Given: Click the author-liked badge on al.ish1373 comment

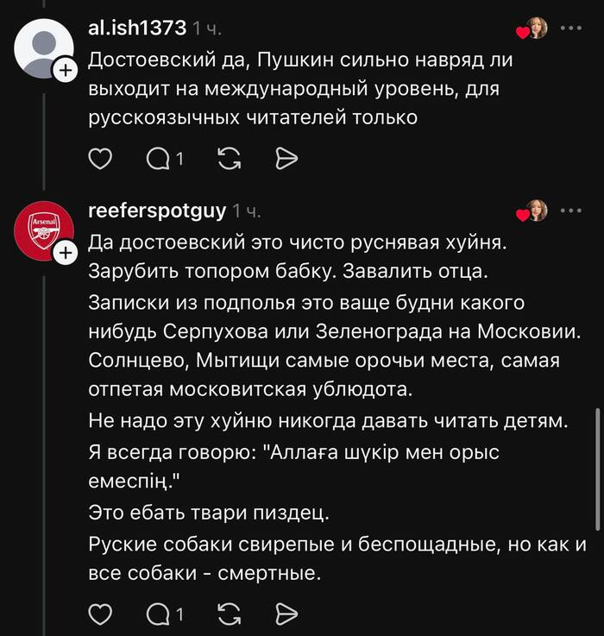Looking at the screenshot, I should (x=533, y=29).
